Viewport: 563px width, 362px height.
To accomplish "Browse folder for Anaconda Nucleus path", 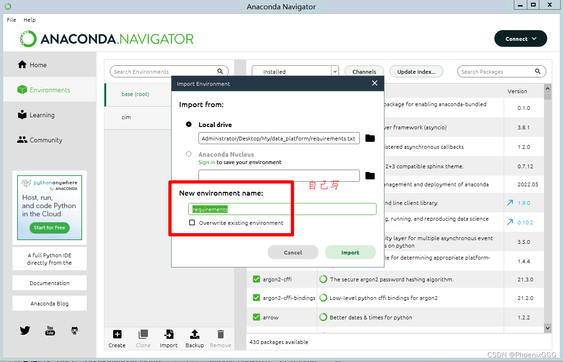I will tap(370, 176).
